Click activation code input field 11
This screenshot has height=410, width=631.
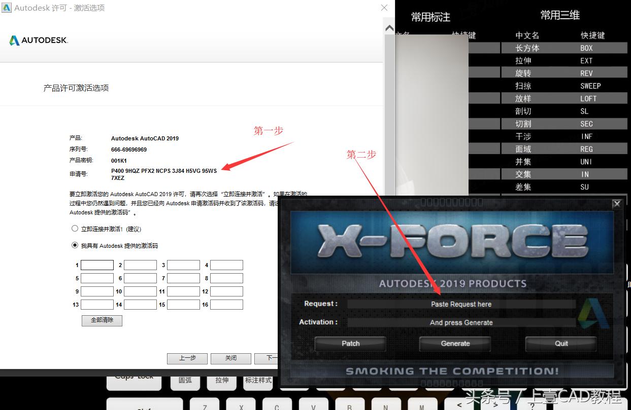point(184,291)
